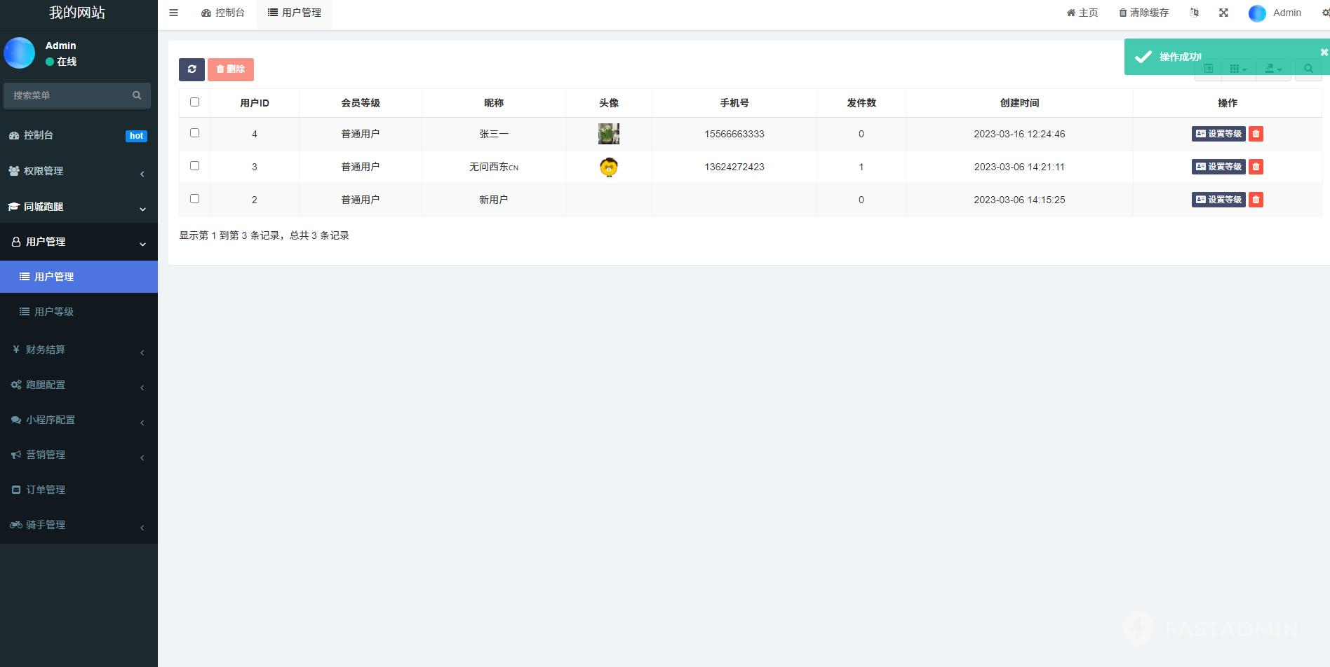The image size is (1330, 667).
Task: Click red trash icon for user ID 2
Action: pos(1256,200)
